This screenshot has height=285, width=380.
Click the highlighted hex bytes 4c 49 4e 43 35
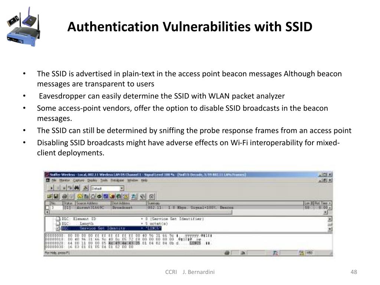coord(124,243)
